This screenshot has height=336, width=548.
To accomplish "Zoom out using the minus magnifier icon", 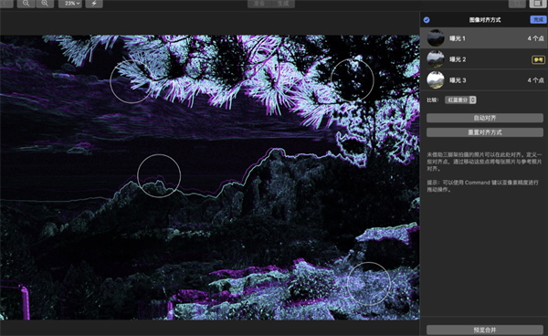I will [26, 4].
